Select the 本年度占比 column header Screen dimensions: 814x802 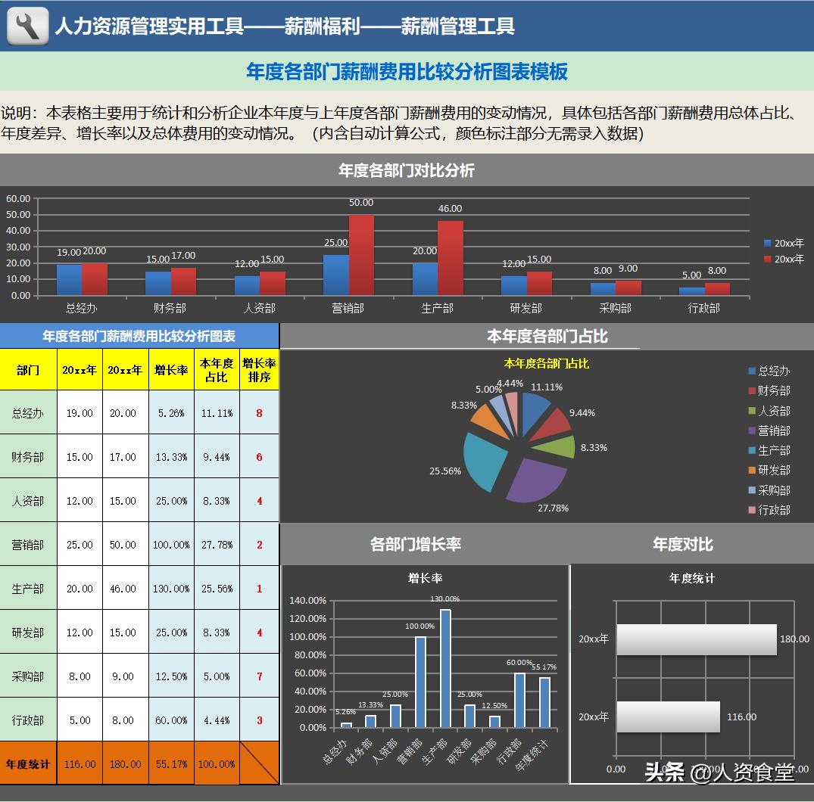coord(216,369)
